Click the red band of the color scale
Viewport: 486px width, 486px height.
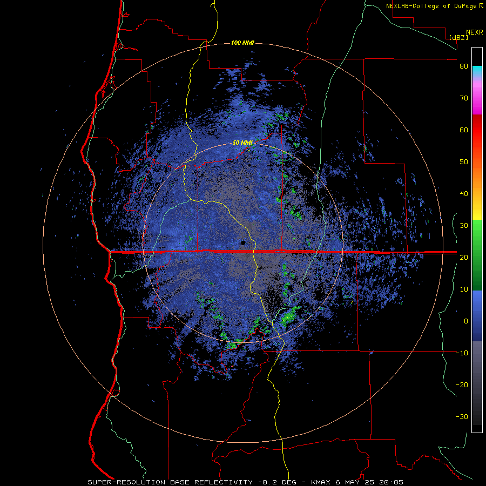tap(477, 130)
